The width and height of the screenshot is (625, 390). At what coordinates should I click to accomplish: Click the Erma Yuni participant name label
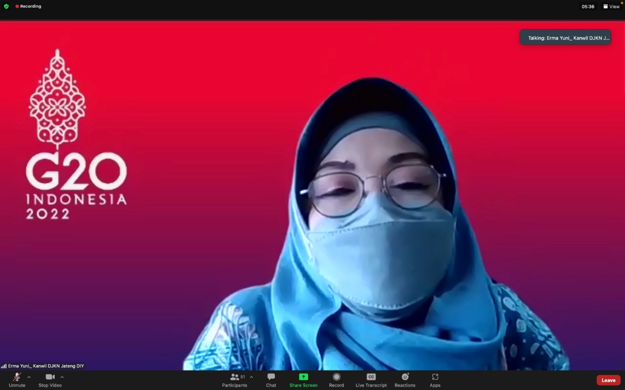pos(46,366)
